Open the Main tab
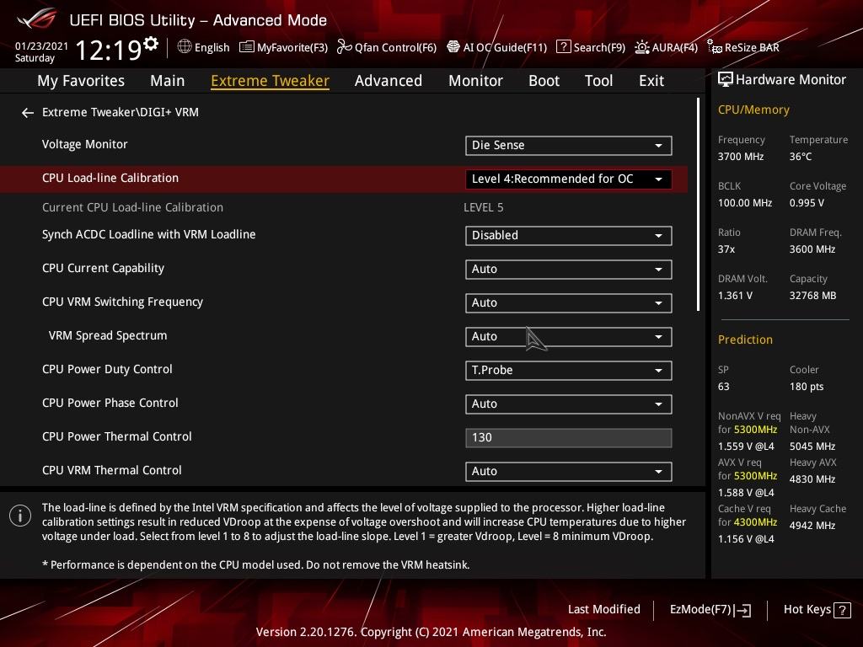This screenshot has height=647, width=863. click(168, 81)
